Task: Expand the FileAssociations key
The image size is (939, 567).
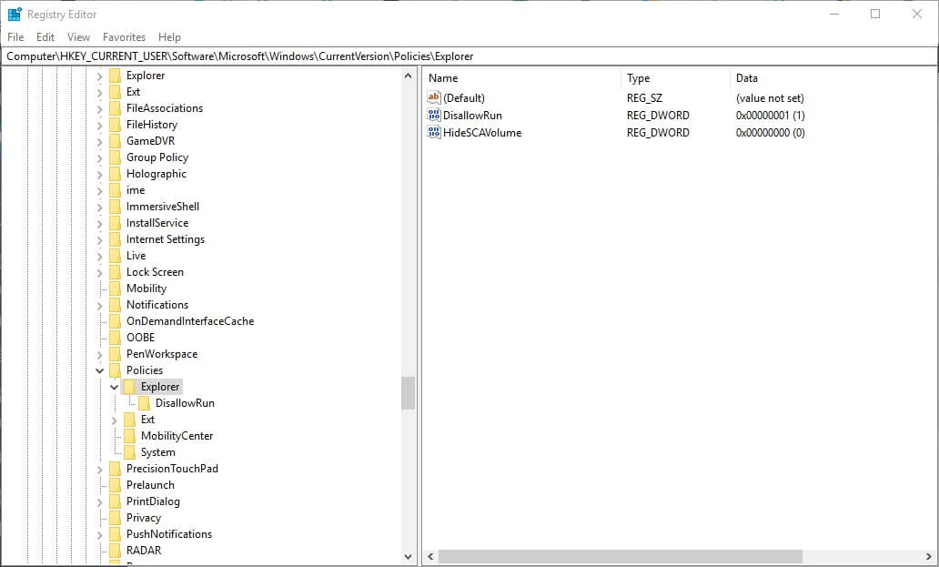Action: (99, 108)
